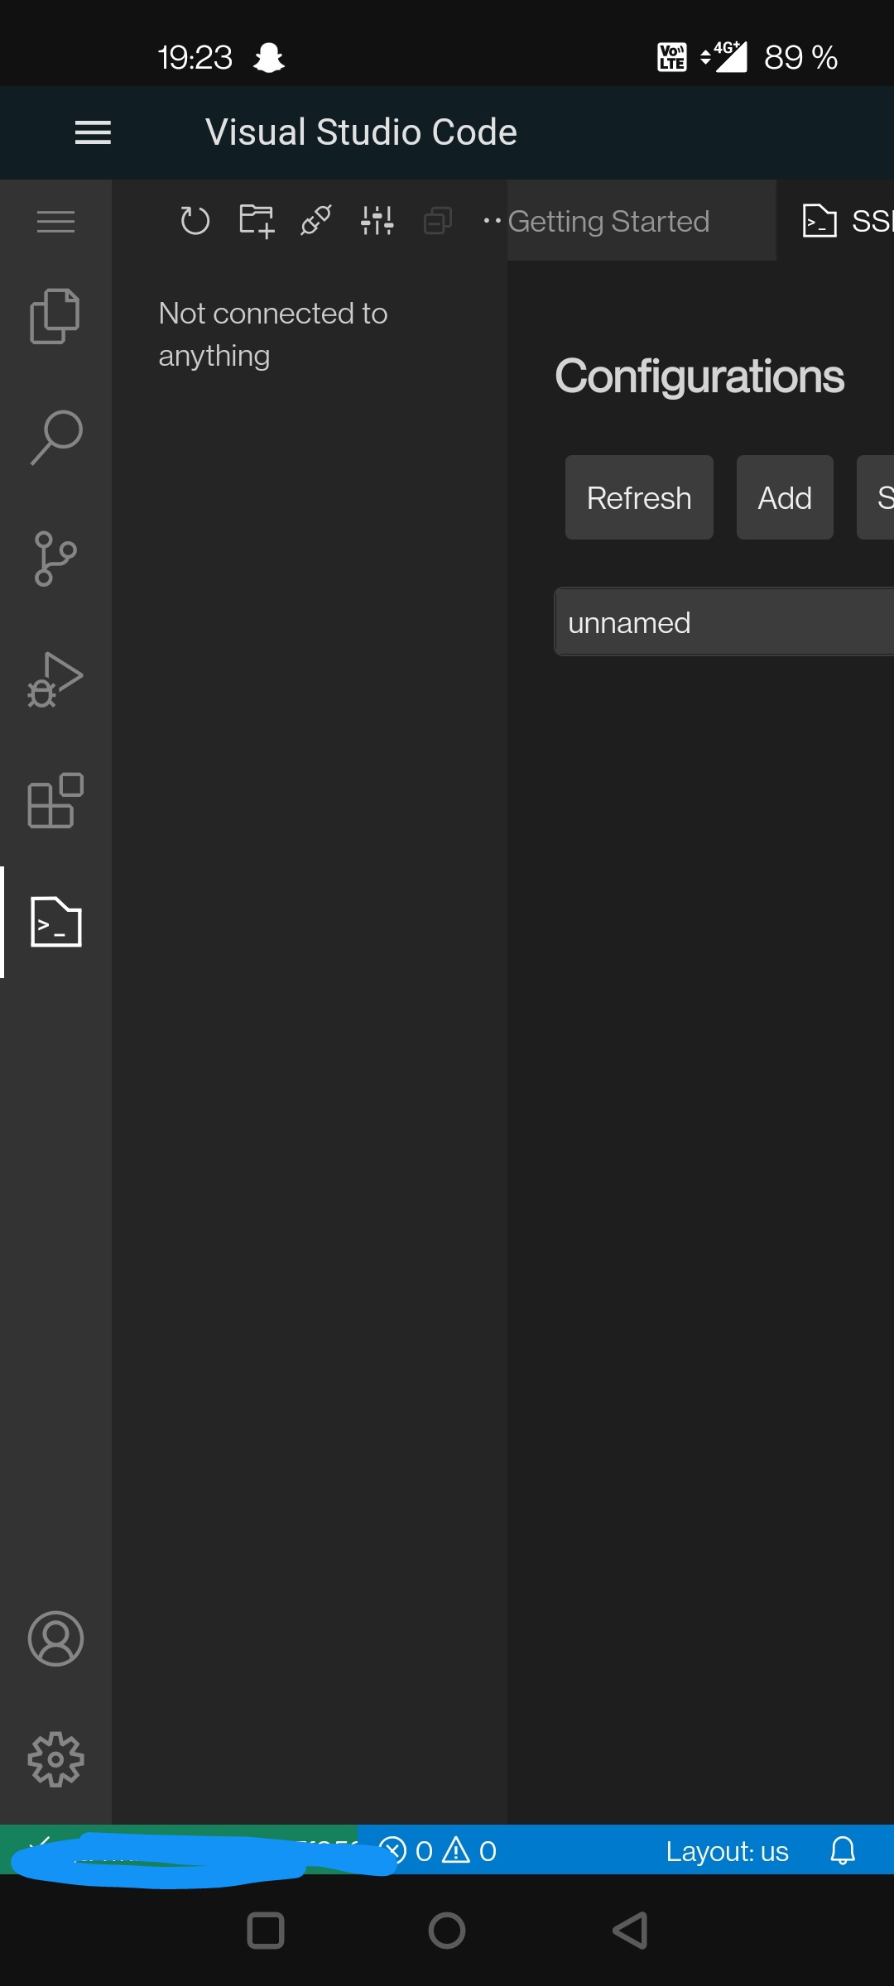The height and width of the screenshot is (1986, 894).
Task: Open the SSH settings sliders icon
Action: point(377,220)
